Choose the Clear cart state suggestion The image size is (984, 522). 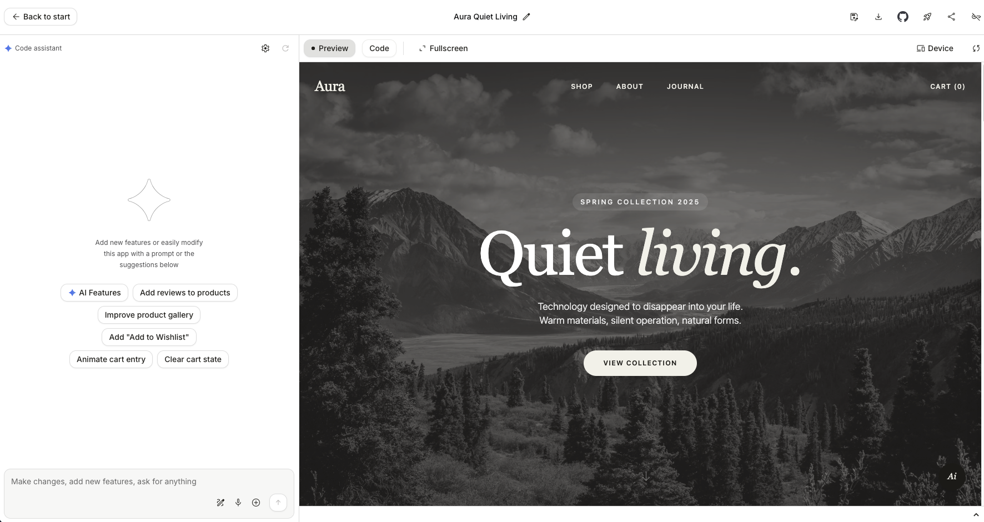point(193,359)
